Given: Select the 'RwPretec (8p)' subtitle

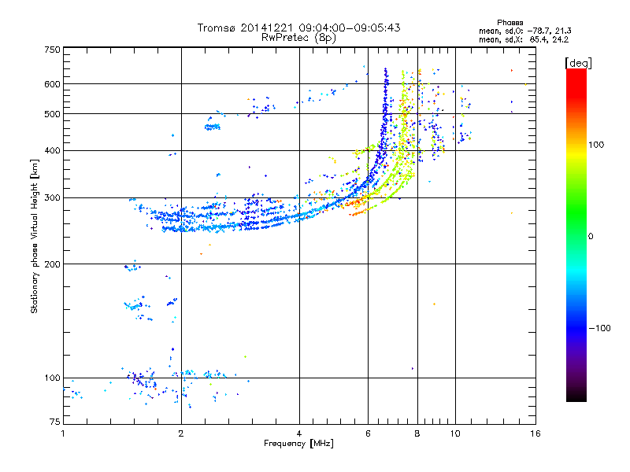Looking at the screenshot, I should click(x=298, y=38).
